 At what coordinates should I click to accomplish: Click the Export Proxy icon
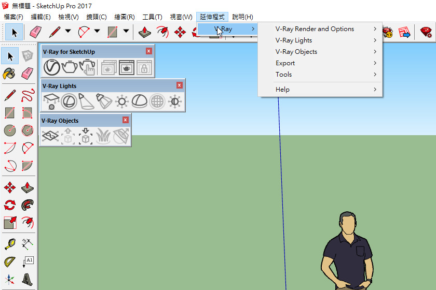pos(68,136)
